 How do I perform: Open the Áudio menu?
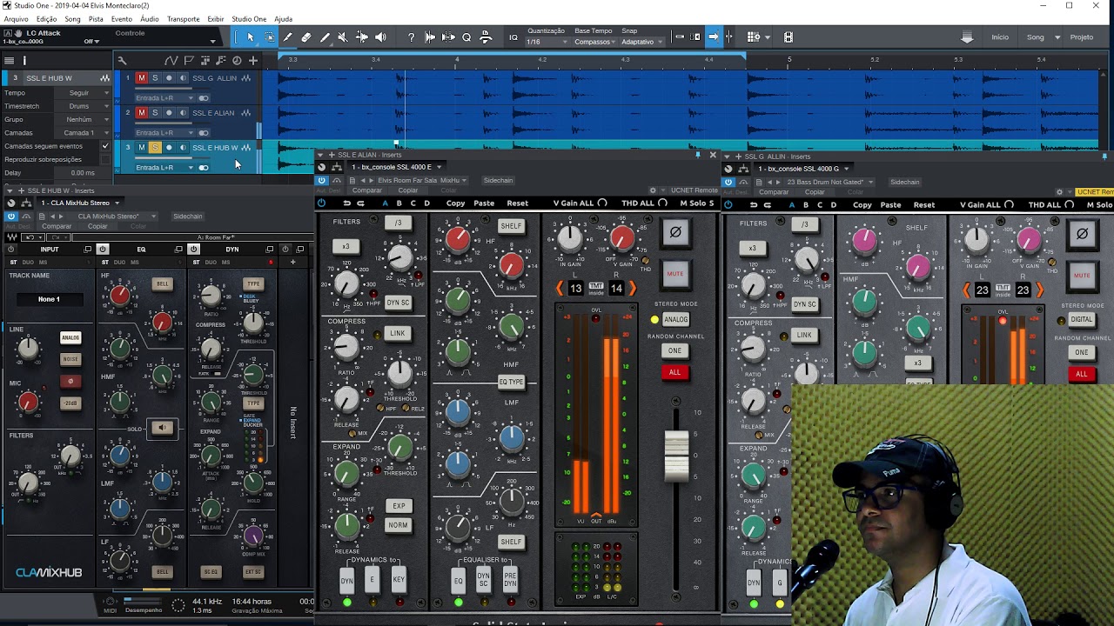(x=150, y=19)
